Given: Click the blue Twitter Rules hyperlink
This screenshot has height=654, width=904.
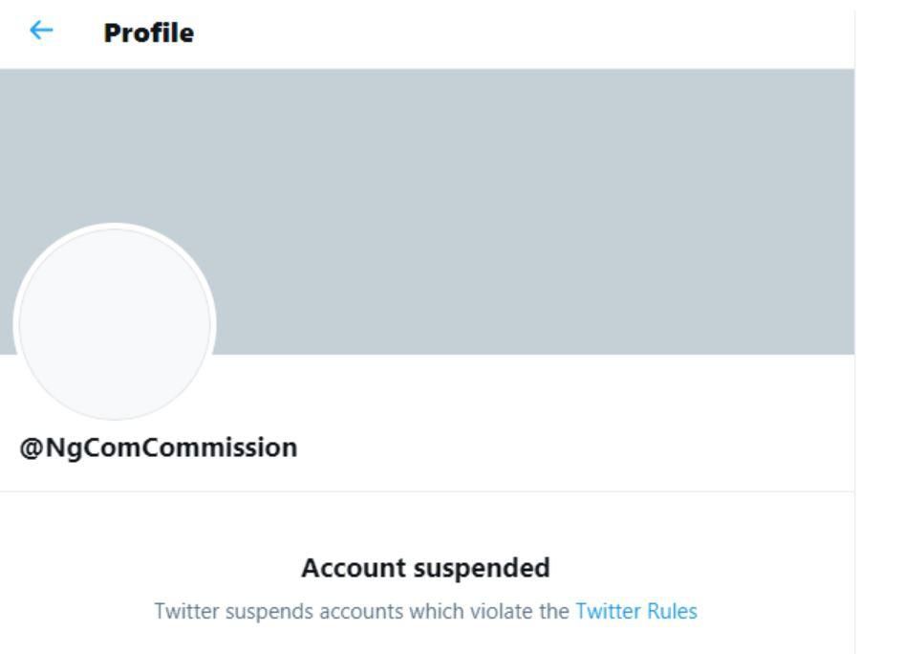Looking at the screenshot, I should (x=635, y=608).
